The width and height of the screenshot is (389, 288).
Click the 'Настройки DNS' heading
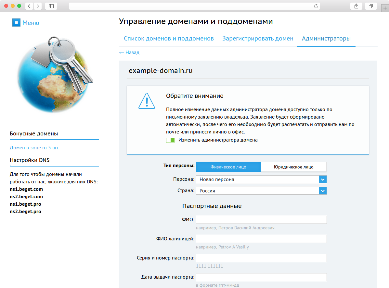[x=30, y=160]
